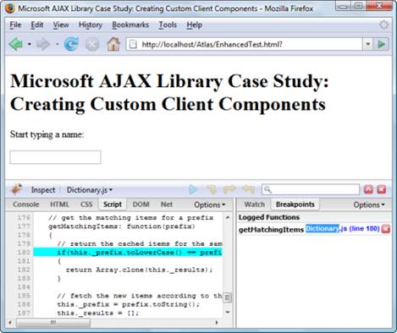This screenshot has height=333, width=397.
Task: Click the vertical scrollbar thumb in script panel
Action: 228,298
